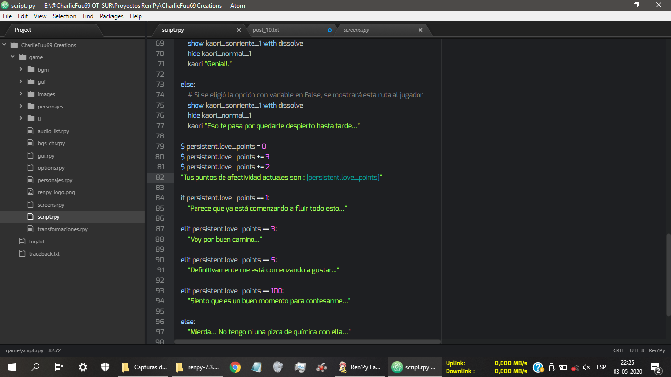The image size is (671, 377).
Task: Open the Packages menu
Action: click(x=112, y=16)
